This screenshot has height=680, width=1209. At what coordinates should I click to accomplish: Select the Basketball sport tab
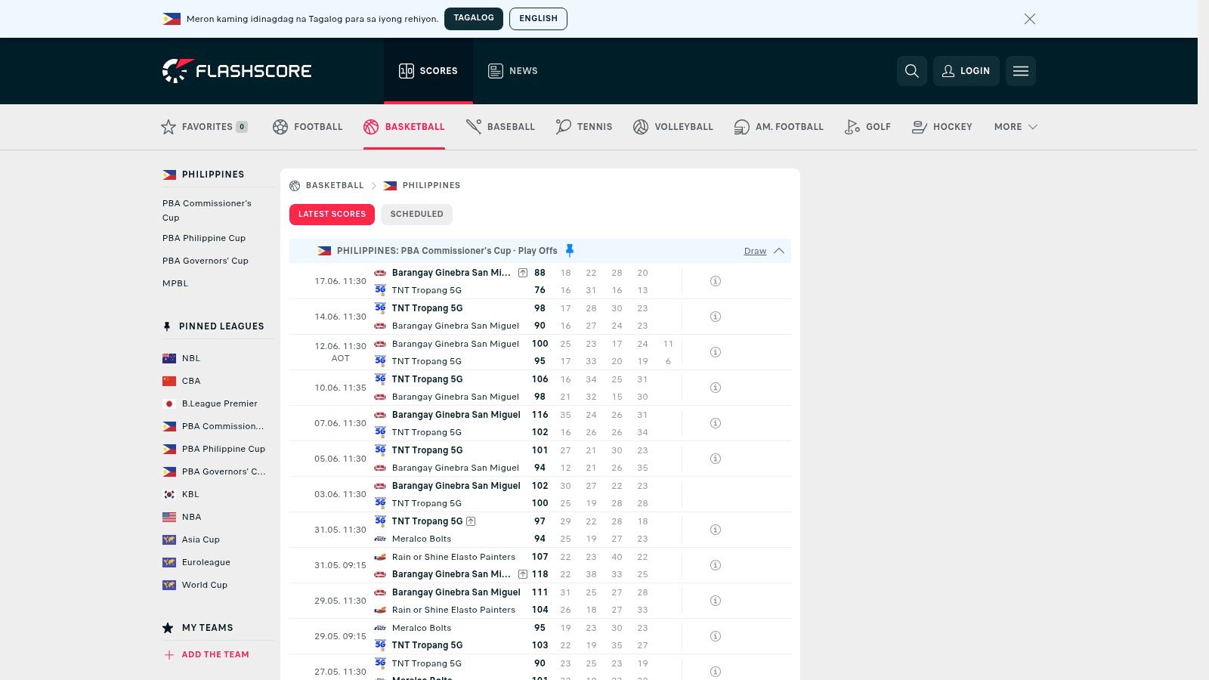(x=404, y=127)
